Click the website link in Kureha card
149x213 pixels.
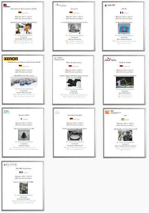tap(26, 149)
